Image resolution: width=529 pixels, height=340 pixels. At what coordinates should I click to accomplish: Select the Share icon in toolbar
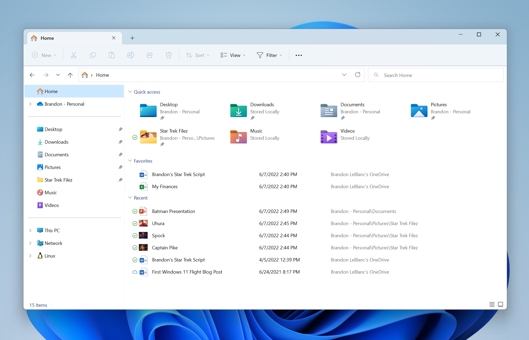coord(150,55)
